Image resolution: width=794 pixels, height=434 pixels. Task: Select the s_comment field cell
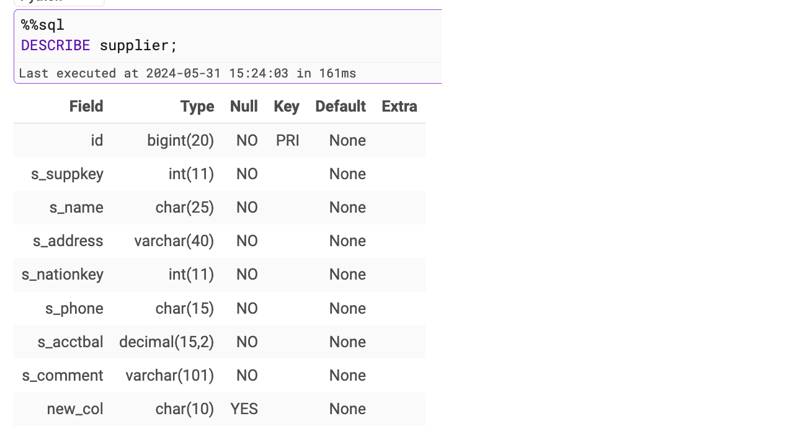(63, 376)
